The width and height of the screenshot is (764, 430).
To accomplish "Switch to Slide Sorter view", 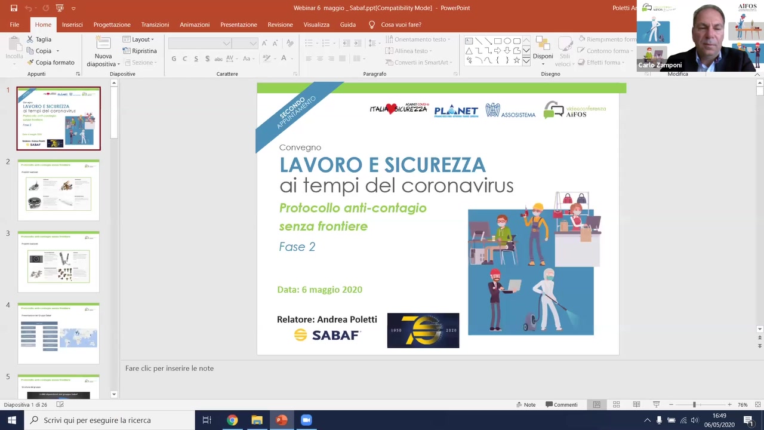I will (617, 404).
